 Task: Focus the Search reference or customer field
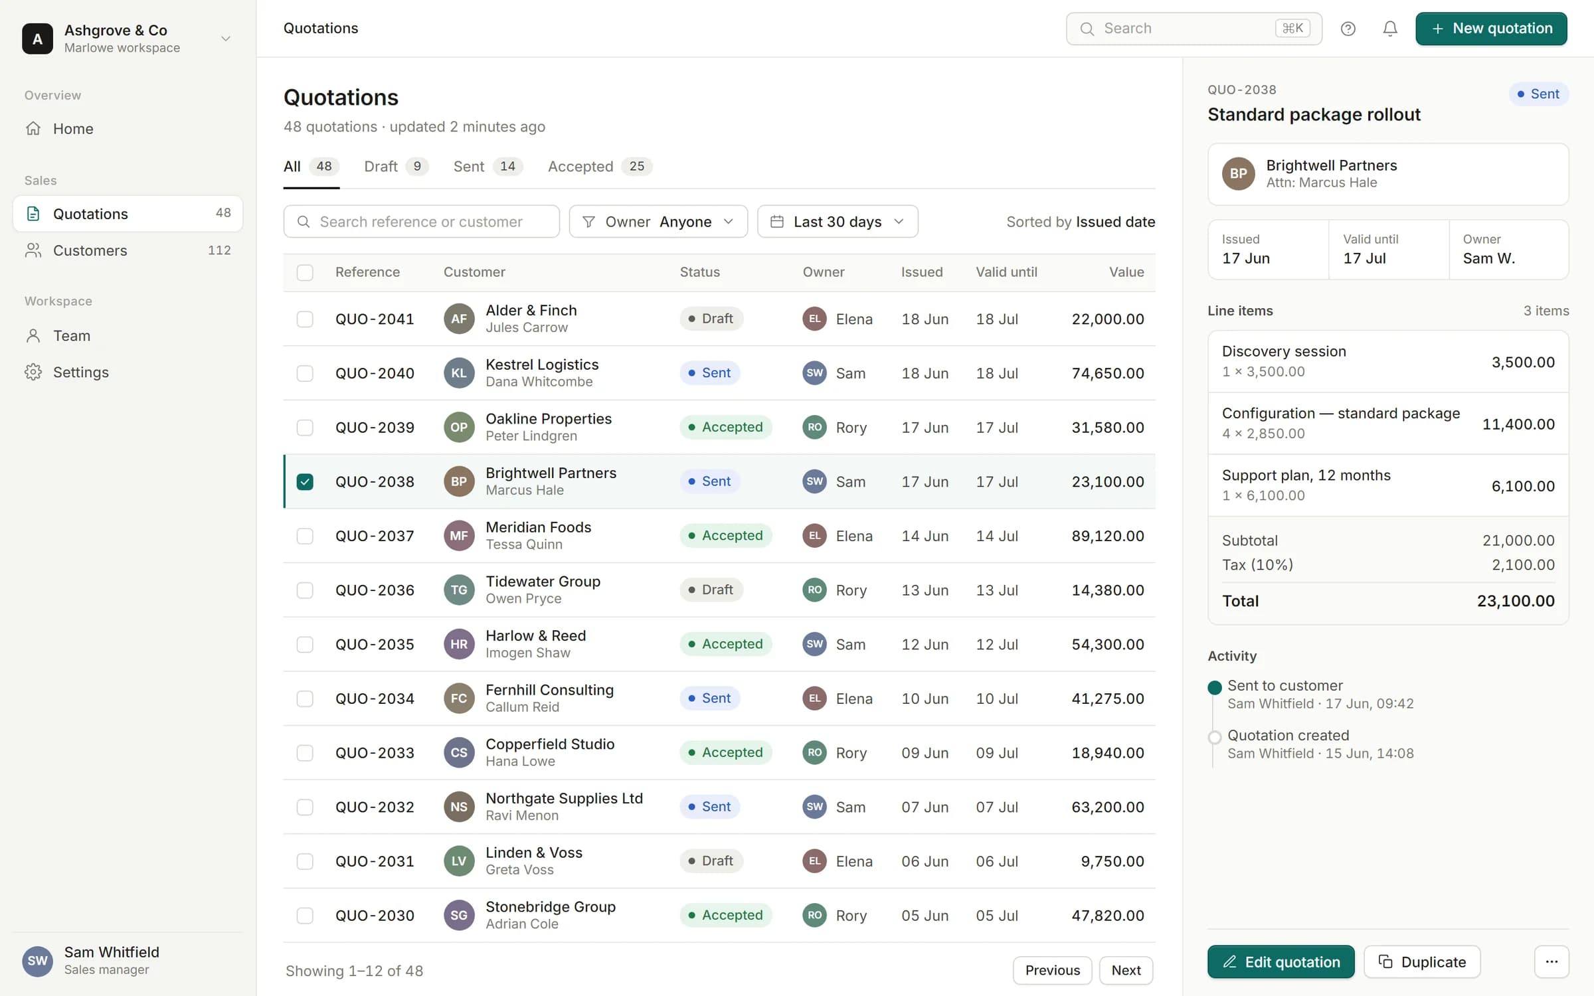click(x=421, y=221)
